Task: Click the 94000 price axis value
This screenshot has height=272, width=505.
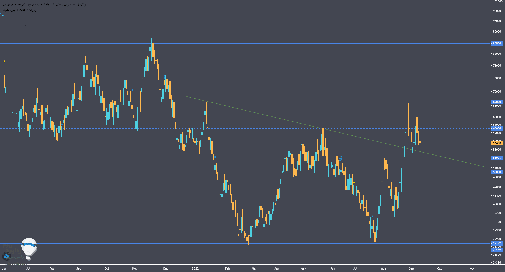Action: coord(497,21)
